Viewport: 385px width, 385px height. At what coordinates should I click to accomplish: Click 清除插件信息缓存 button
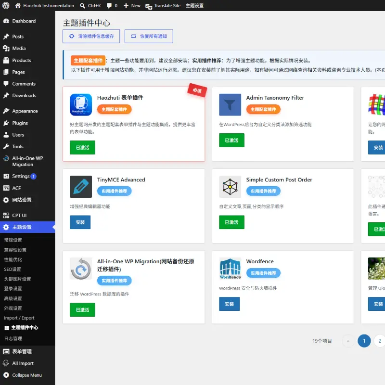point(91,37)
